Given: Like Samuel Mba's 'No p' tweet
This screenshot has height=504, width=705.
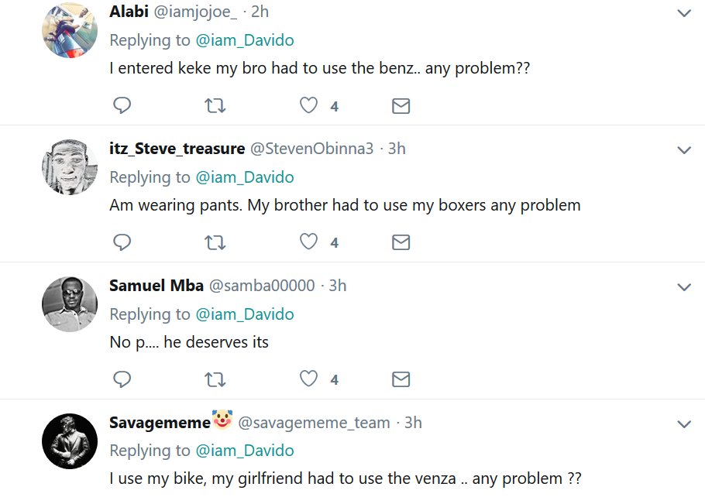Looking at the screenshot, I should [x=308, y=379].
